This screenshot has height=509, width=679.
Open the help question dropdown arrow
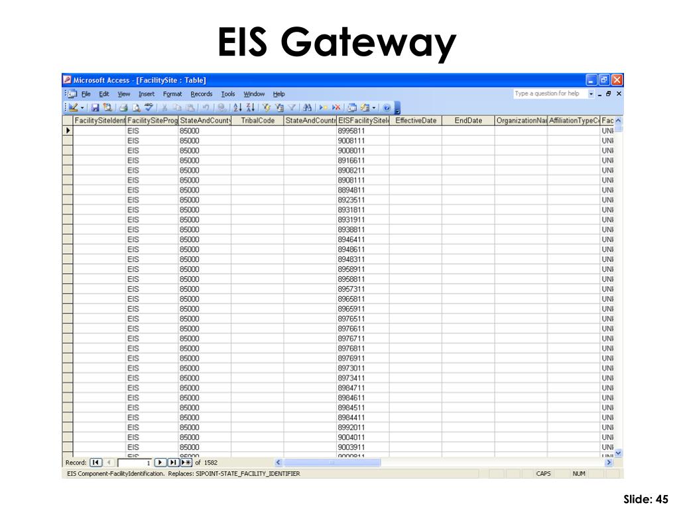(591, 94)
